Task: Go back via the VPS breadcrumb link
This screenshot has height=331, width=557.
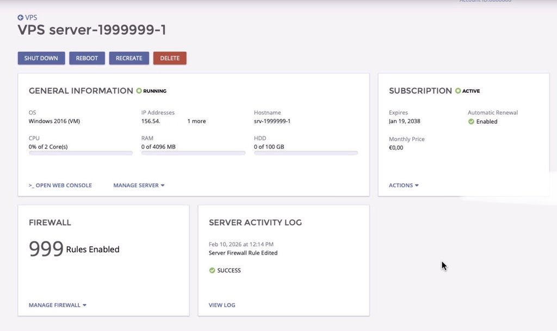Action: [31, 17]
